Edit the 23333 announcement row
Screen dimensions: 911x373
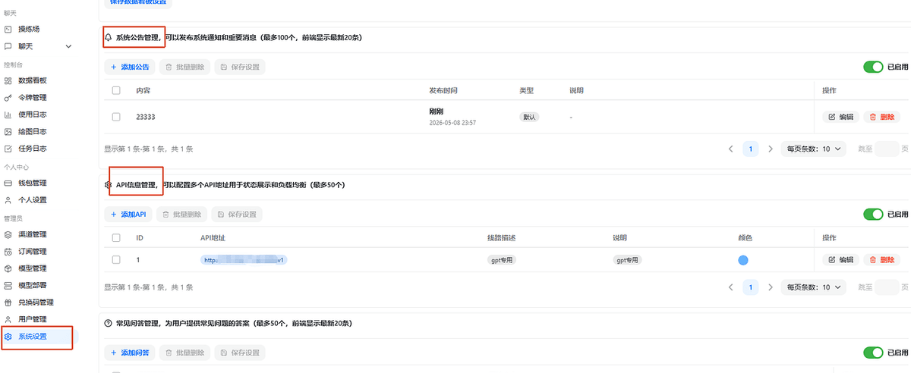tap(840, 117)
